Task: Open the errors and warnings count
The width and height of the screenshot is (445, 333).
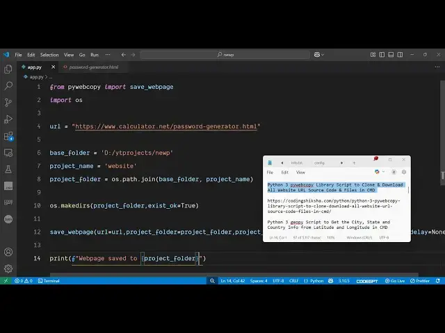Action: pyautogui.click(x=24, y=281)
